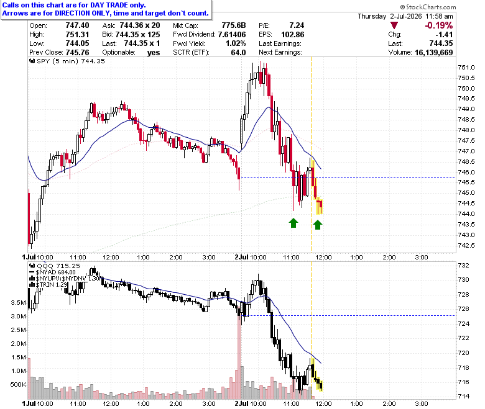Viewport: 485px width, 409px height.
Task: Click the Open value 747.40
Action: [x=77, y=25]
